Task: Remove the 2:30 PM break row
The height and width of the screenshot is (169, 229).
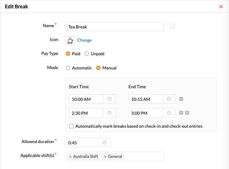Action: (x=181, y=113)
